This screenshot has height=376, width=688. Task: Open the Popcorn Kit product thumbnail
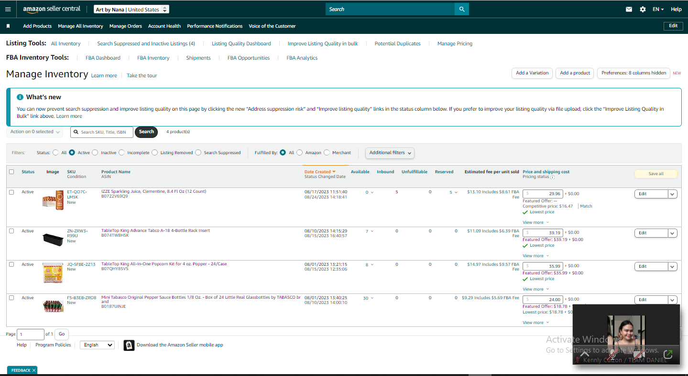53,272
